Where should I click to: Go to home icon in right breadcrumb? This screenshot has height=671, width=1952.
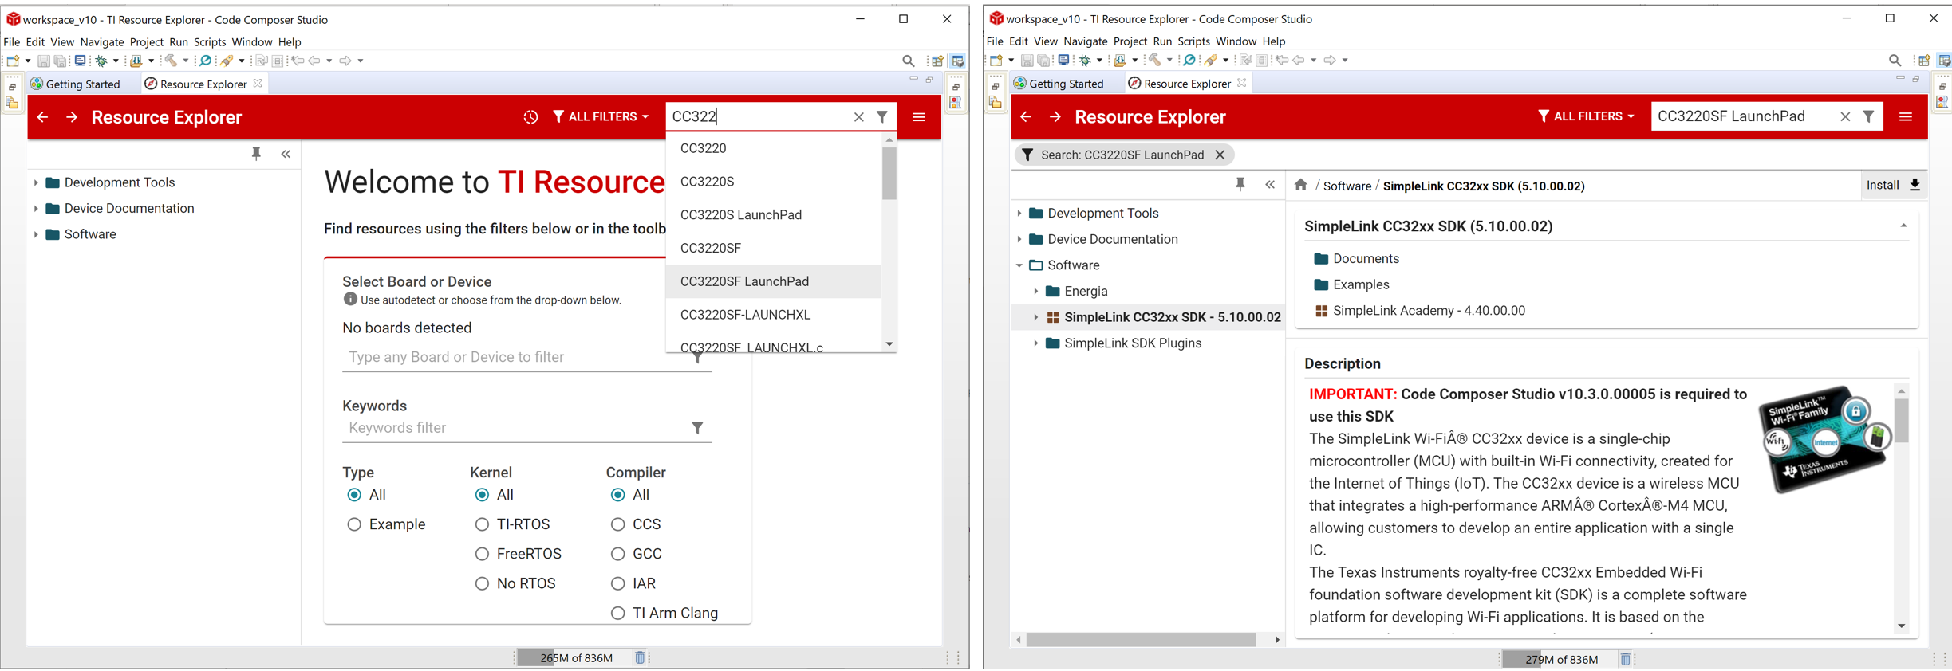point(1300,185)
